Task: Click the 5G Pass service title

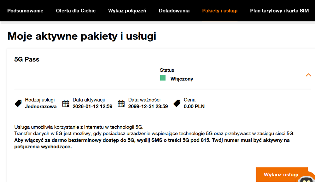Action: point(27,59)
